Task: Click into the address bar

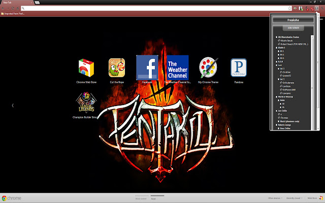Action: pyautogui.click(x=156, y=8)
